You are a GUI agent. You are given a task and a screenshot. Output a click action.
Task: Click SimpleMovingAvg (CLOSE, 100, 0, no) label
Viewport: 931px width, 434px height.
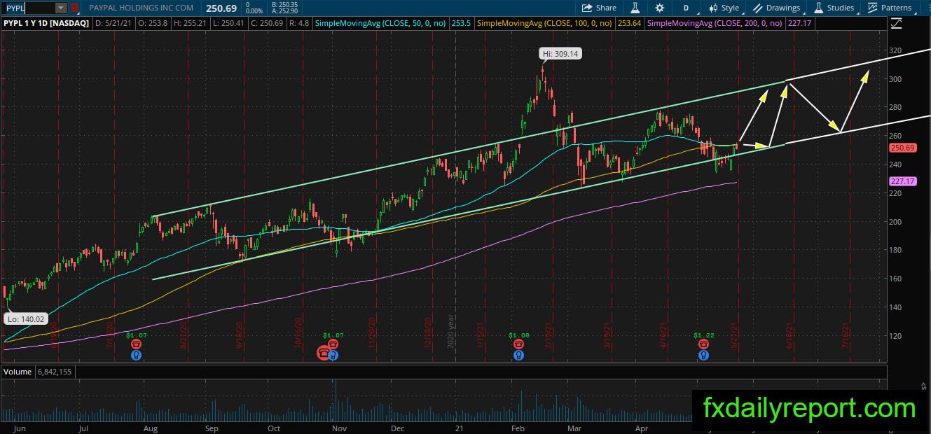pyautogui.click(x=544, y=23)
